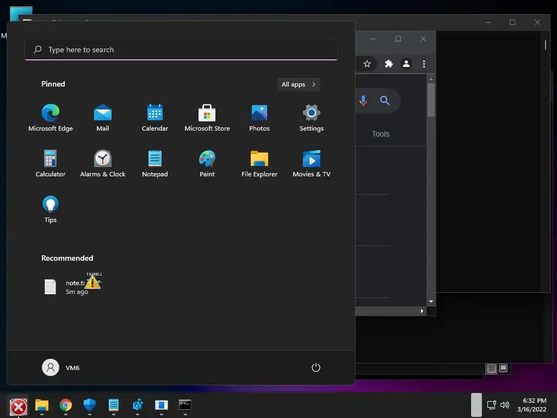Click the Chrome vertical scrollbar thumb
The image size is (557, 418).
pos(431,100)
